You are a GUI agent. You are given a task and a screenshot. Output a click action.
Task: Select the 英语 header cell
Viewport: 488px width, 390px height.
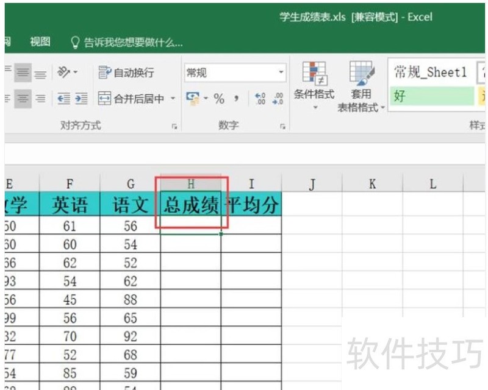coord(70,204)
